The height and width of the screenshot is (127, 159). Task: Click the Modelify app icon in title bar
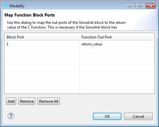6,6
